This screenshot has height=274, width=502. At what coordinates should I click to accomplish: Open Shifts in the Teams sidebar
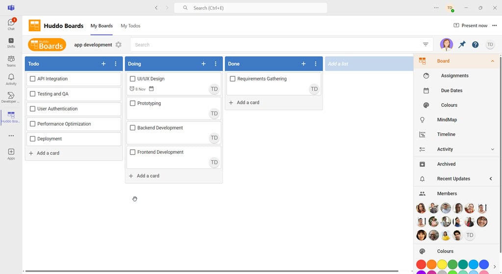[x=11, y=43]
